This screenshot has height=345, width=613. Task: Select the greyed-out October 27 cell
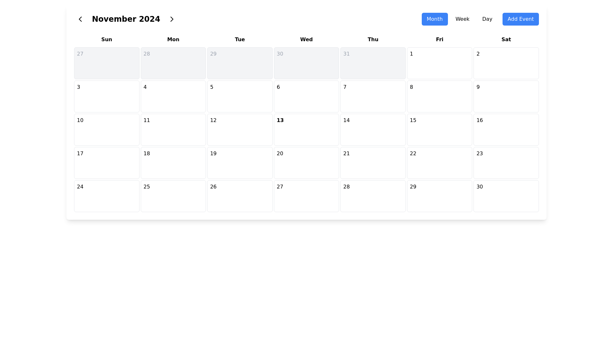coord(107,63)
